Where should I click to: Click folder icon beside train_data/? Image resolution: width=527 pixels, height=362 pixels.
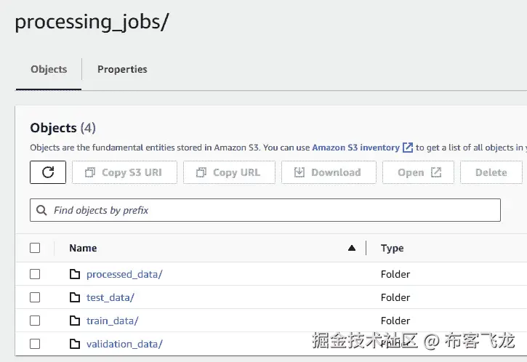coord(75,321)
